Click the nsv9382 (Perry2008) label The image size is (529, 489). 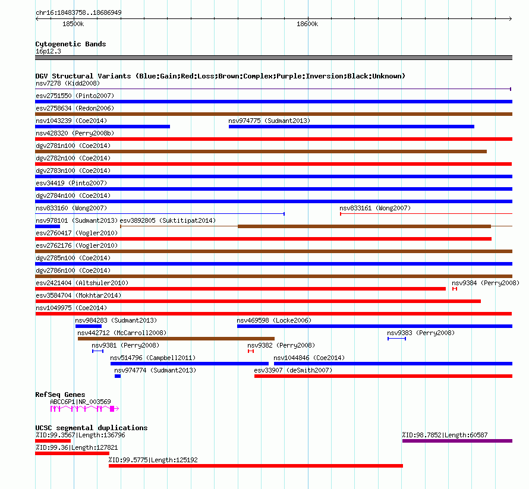pyautogui.click(x=281, y=345)
